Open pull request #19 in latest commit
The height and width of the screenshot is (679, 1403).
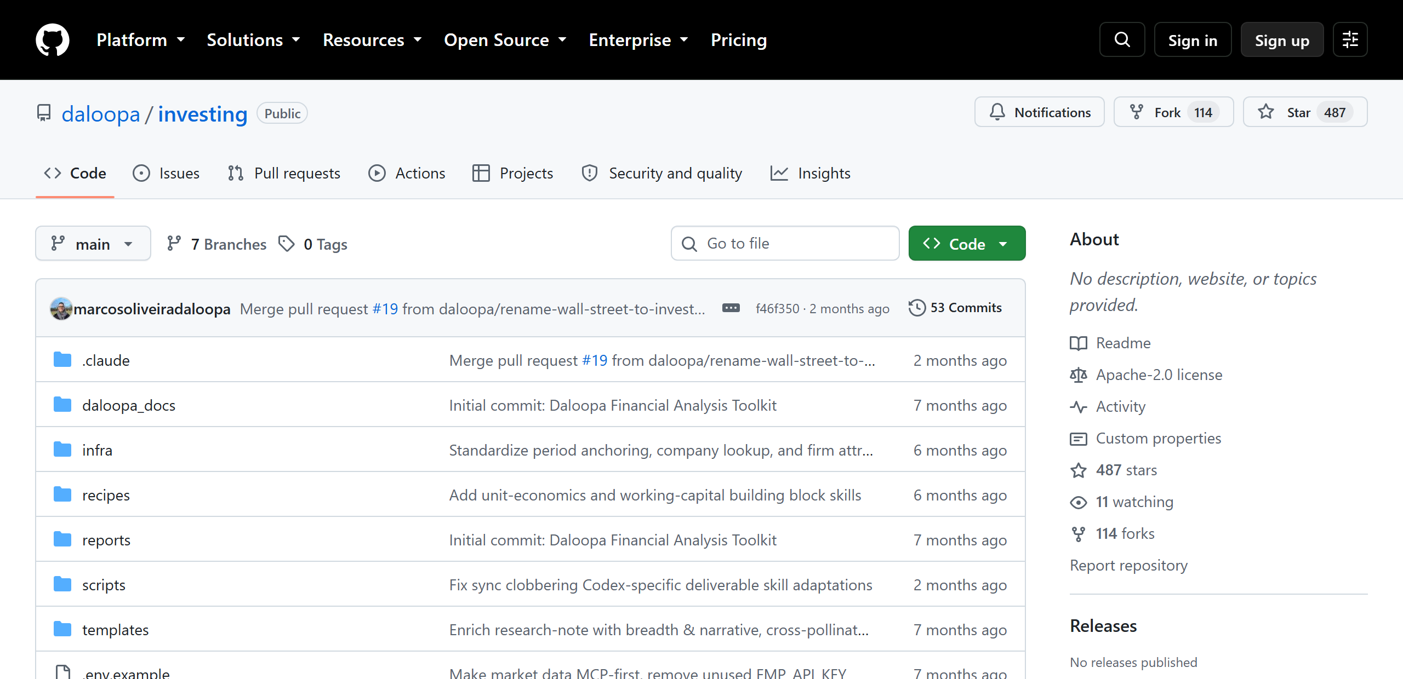[385, 309]
